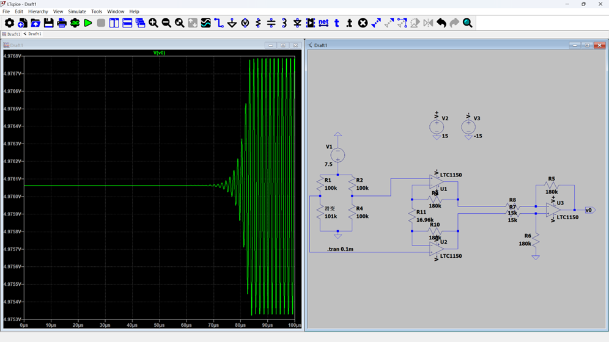Click the 16.96k value of R11
This screenshot has height=342, width=609.
tap(425, 220)
